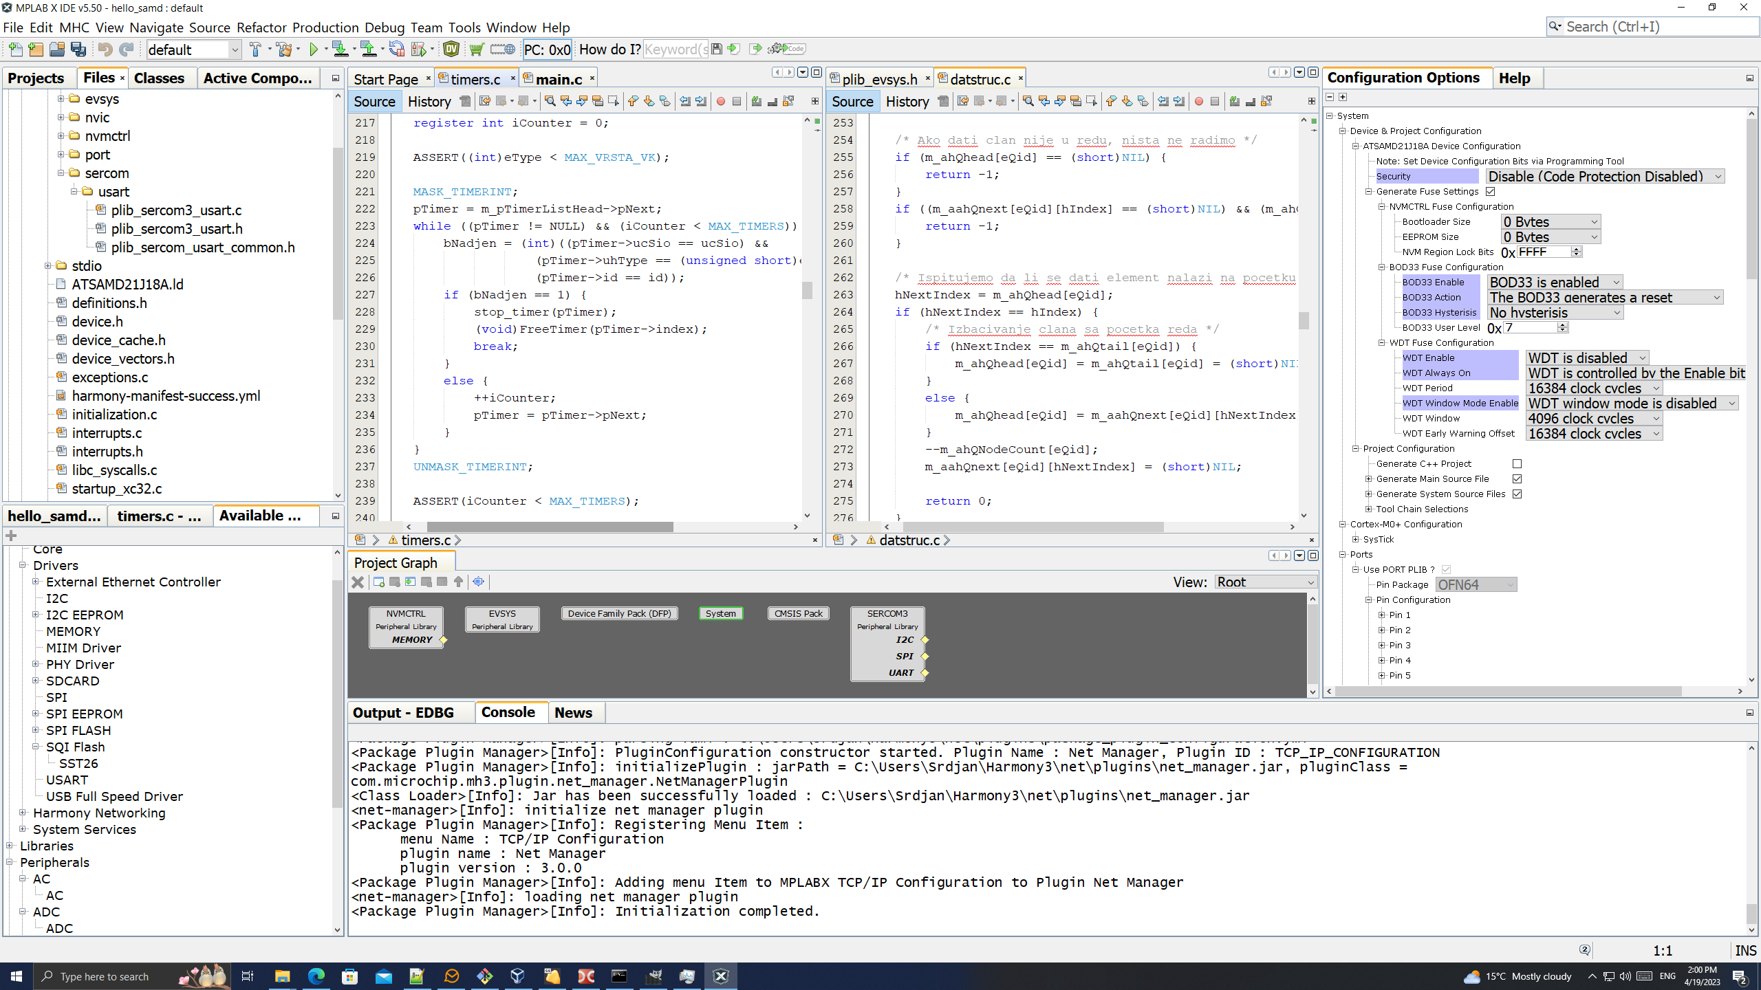Click the microchipDIRECT shopping cart icon

pos(476,49)
